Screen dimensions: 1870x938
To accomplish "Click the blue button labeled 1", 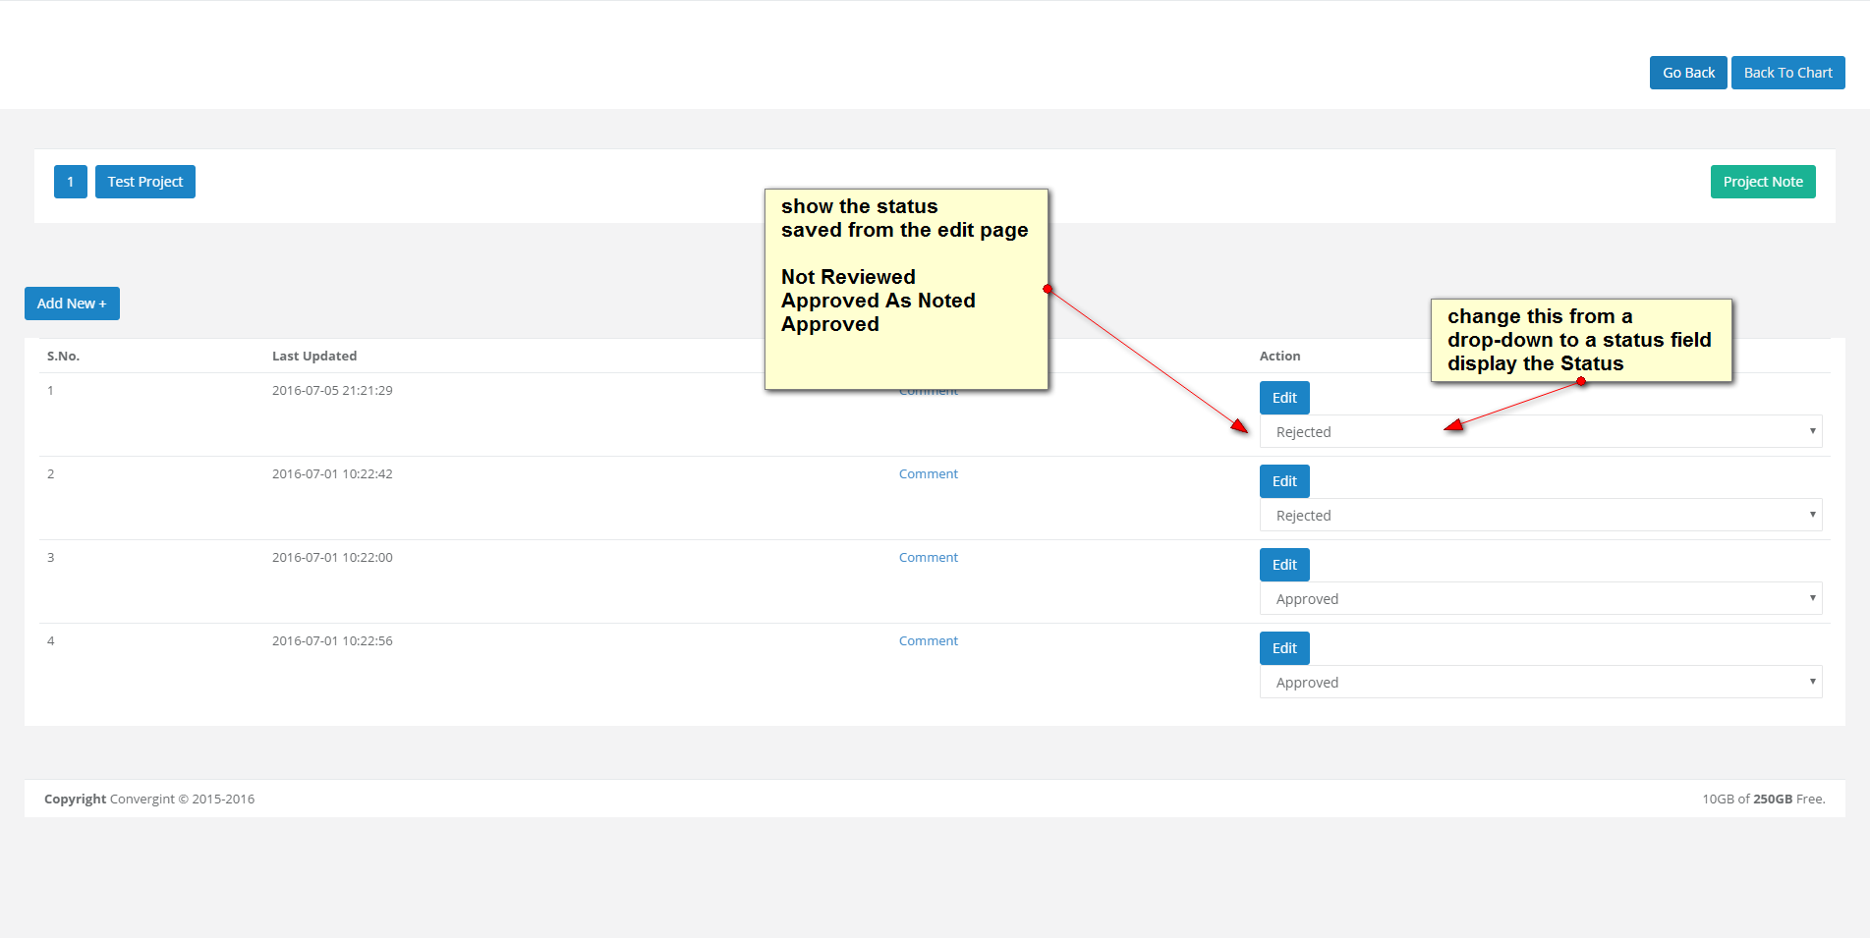I will pyautogui.click(x=71, y=182).
